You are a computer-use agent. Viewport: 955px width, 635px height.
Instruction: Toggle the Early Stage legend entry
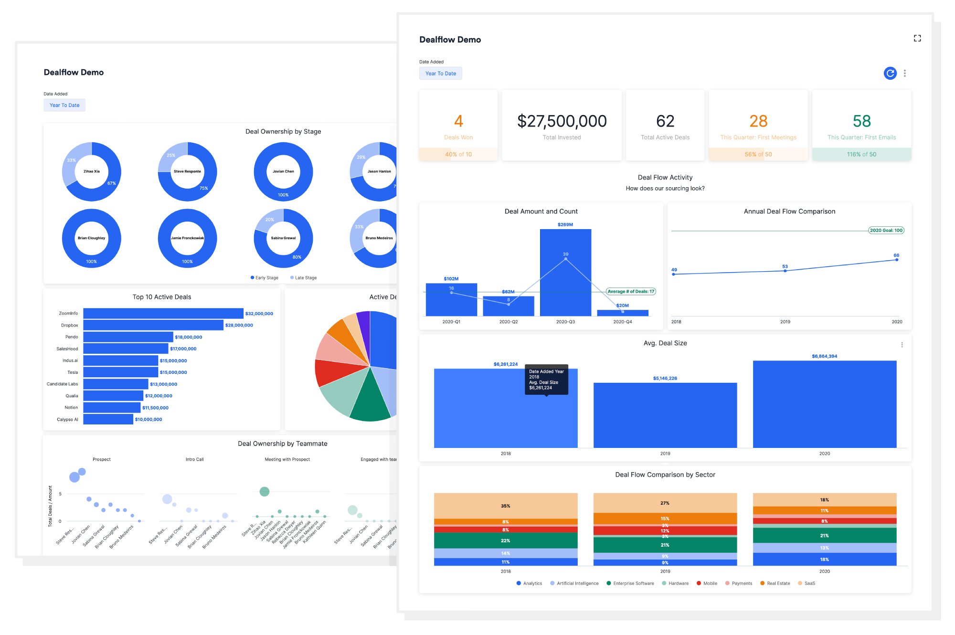(x=264, y=277)
